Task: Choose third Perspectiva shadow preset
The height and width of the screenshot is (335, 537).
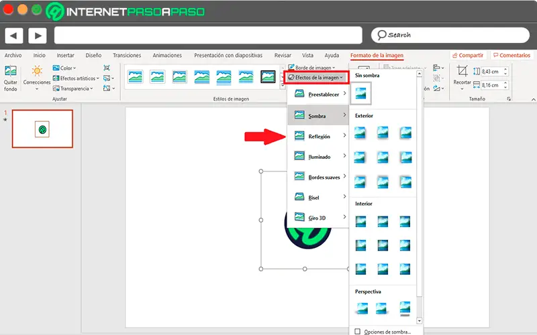Action: [405, 308]
